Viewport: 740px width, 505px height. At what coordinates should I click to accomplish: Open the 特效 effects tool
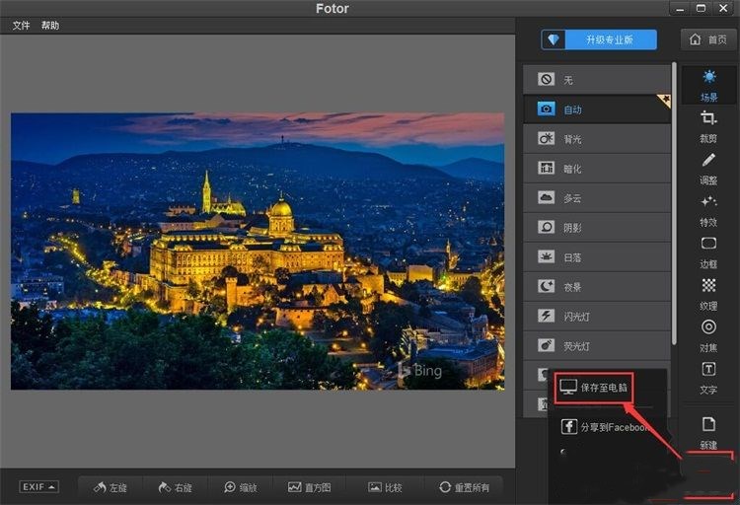coord(708,210)
